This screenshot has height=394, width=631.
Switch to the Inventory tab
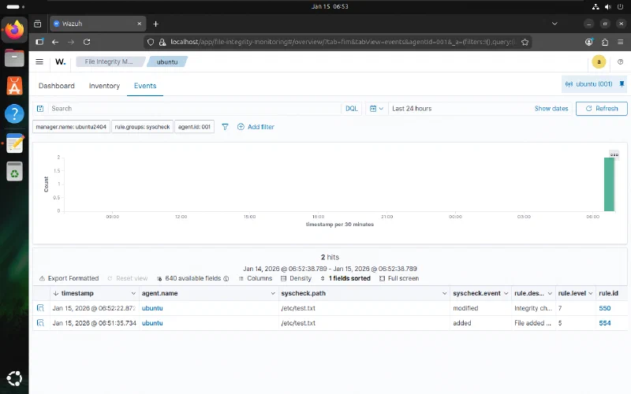pyautogui.click(x=104, y=86)
